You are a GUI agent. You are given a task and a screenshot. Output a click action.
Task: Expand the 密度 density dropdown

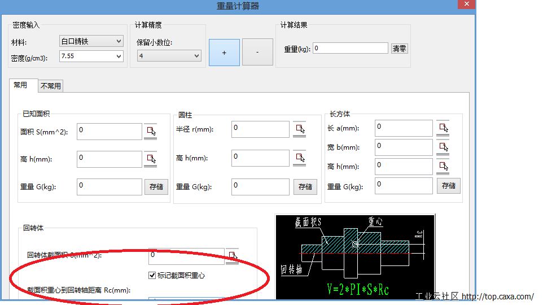click(x=91, y=56)
